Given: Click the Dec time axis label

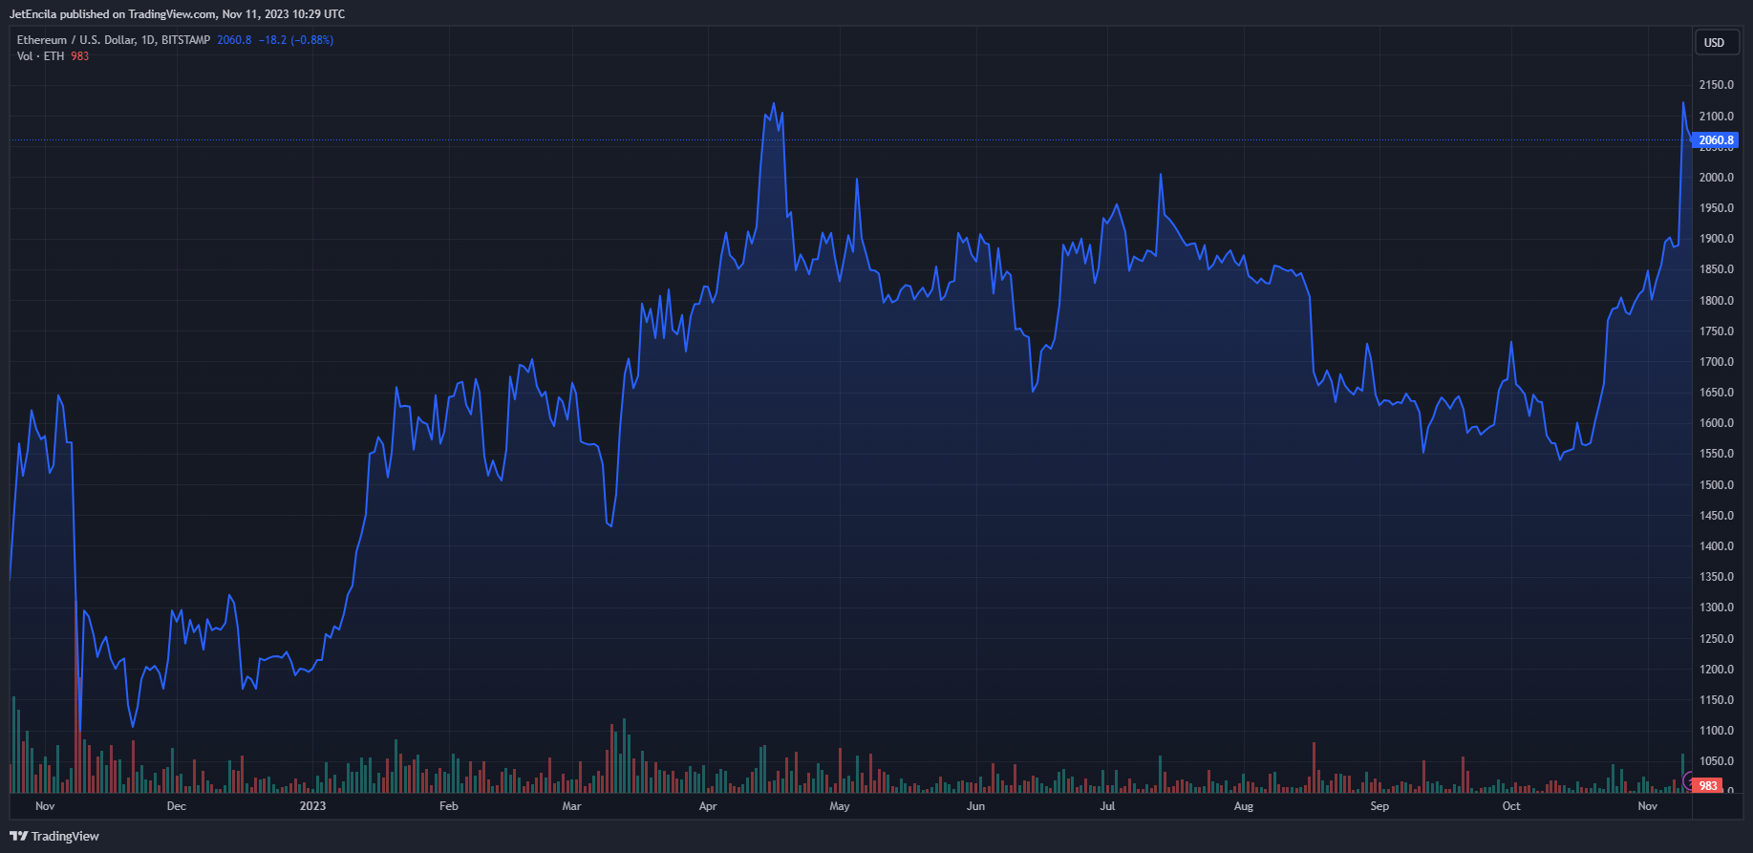Looking at the screenshot, I should click(177, 806).
